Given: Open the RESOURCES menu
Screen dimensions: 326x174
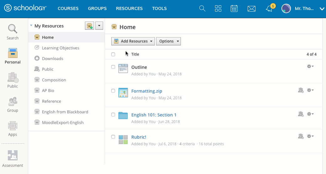Looking at the screenshot, I should [x=129, y=9].
